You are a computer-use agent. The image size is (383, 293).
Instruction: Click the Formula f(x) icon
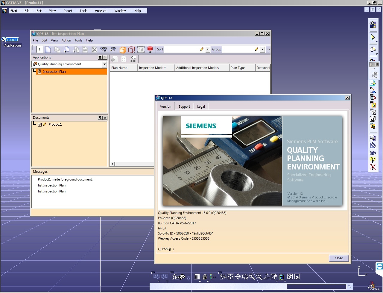pyautogui.click(x=176, y=277)
